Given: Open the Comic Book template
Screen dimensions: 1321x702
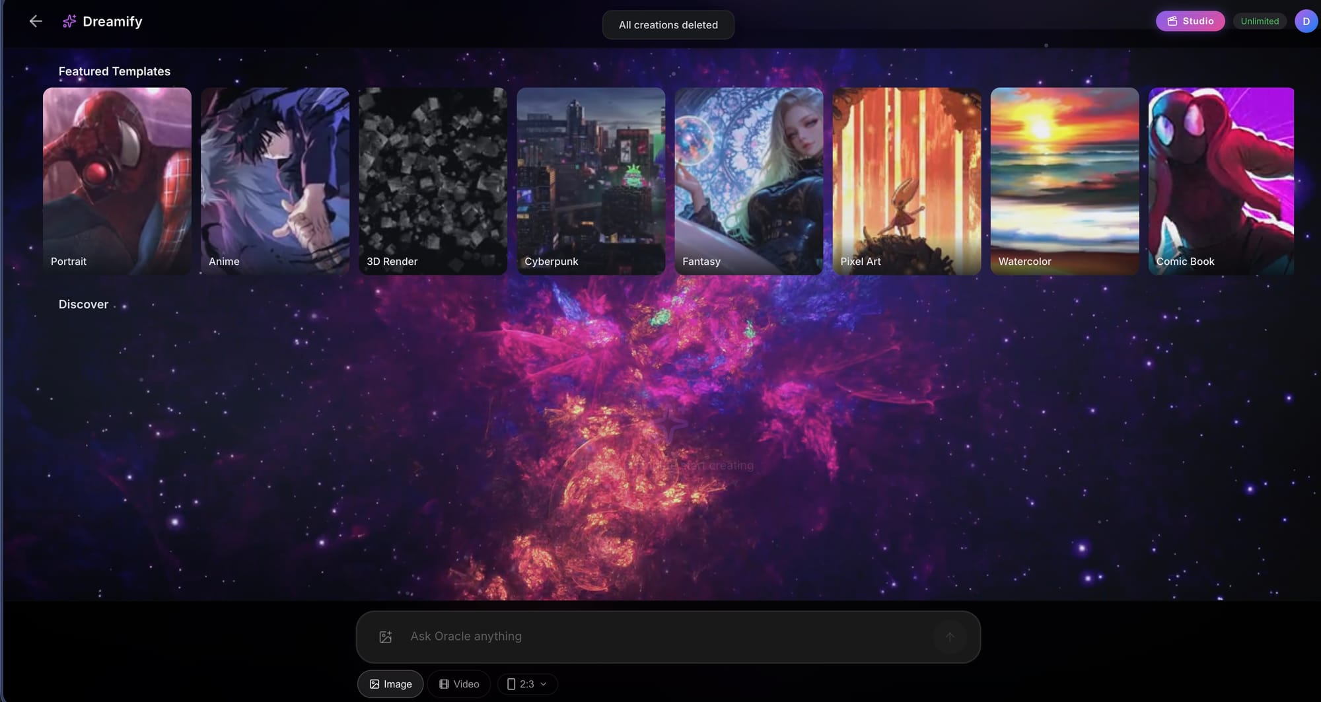Looking at the screenshot, I should [x=1221, y=181].
